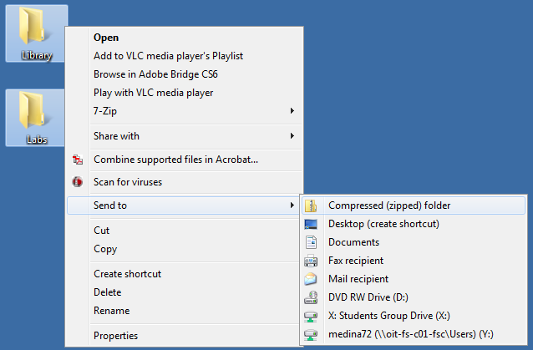
Task: Click the red Scan for viruses icon
Action: pos(79,182)
